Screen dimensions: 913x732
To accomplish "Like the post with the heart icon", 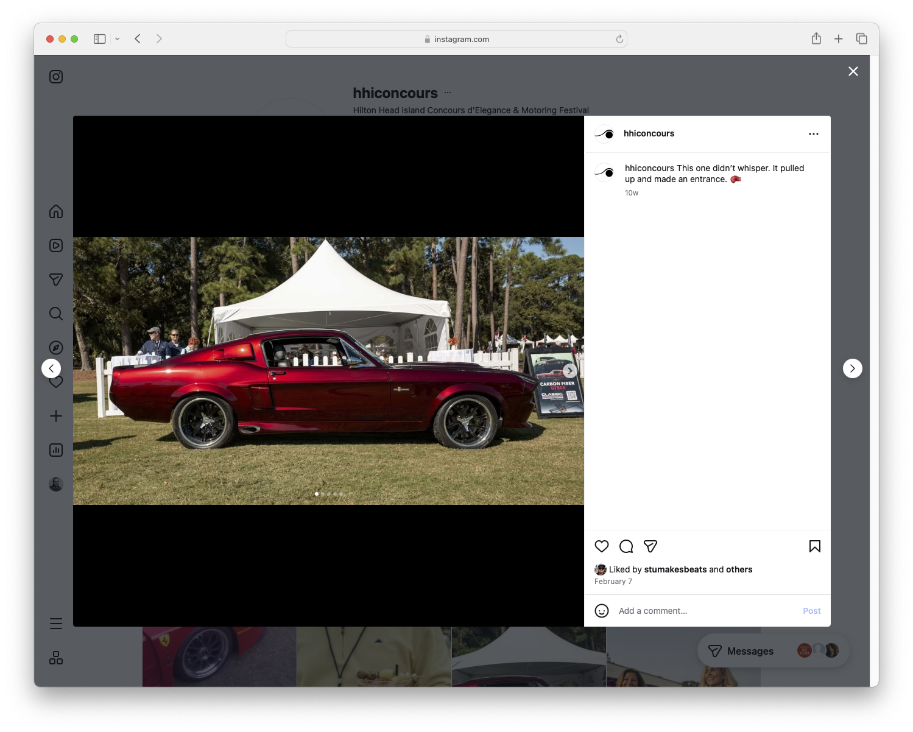I will pos(602,546).
